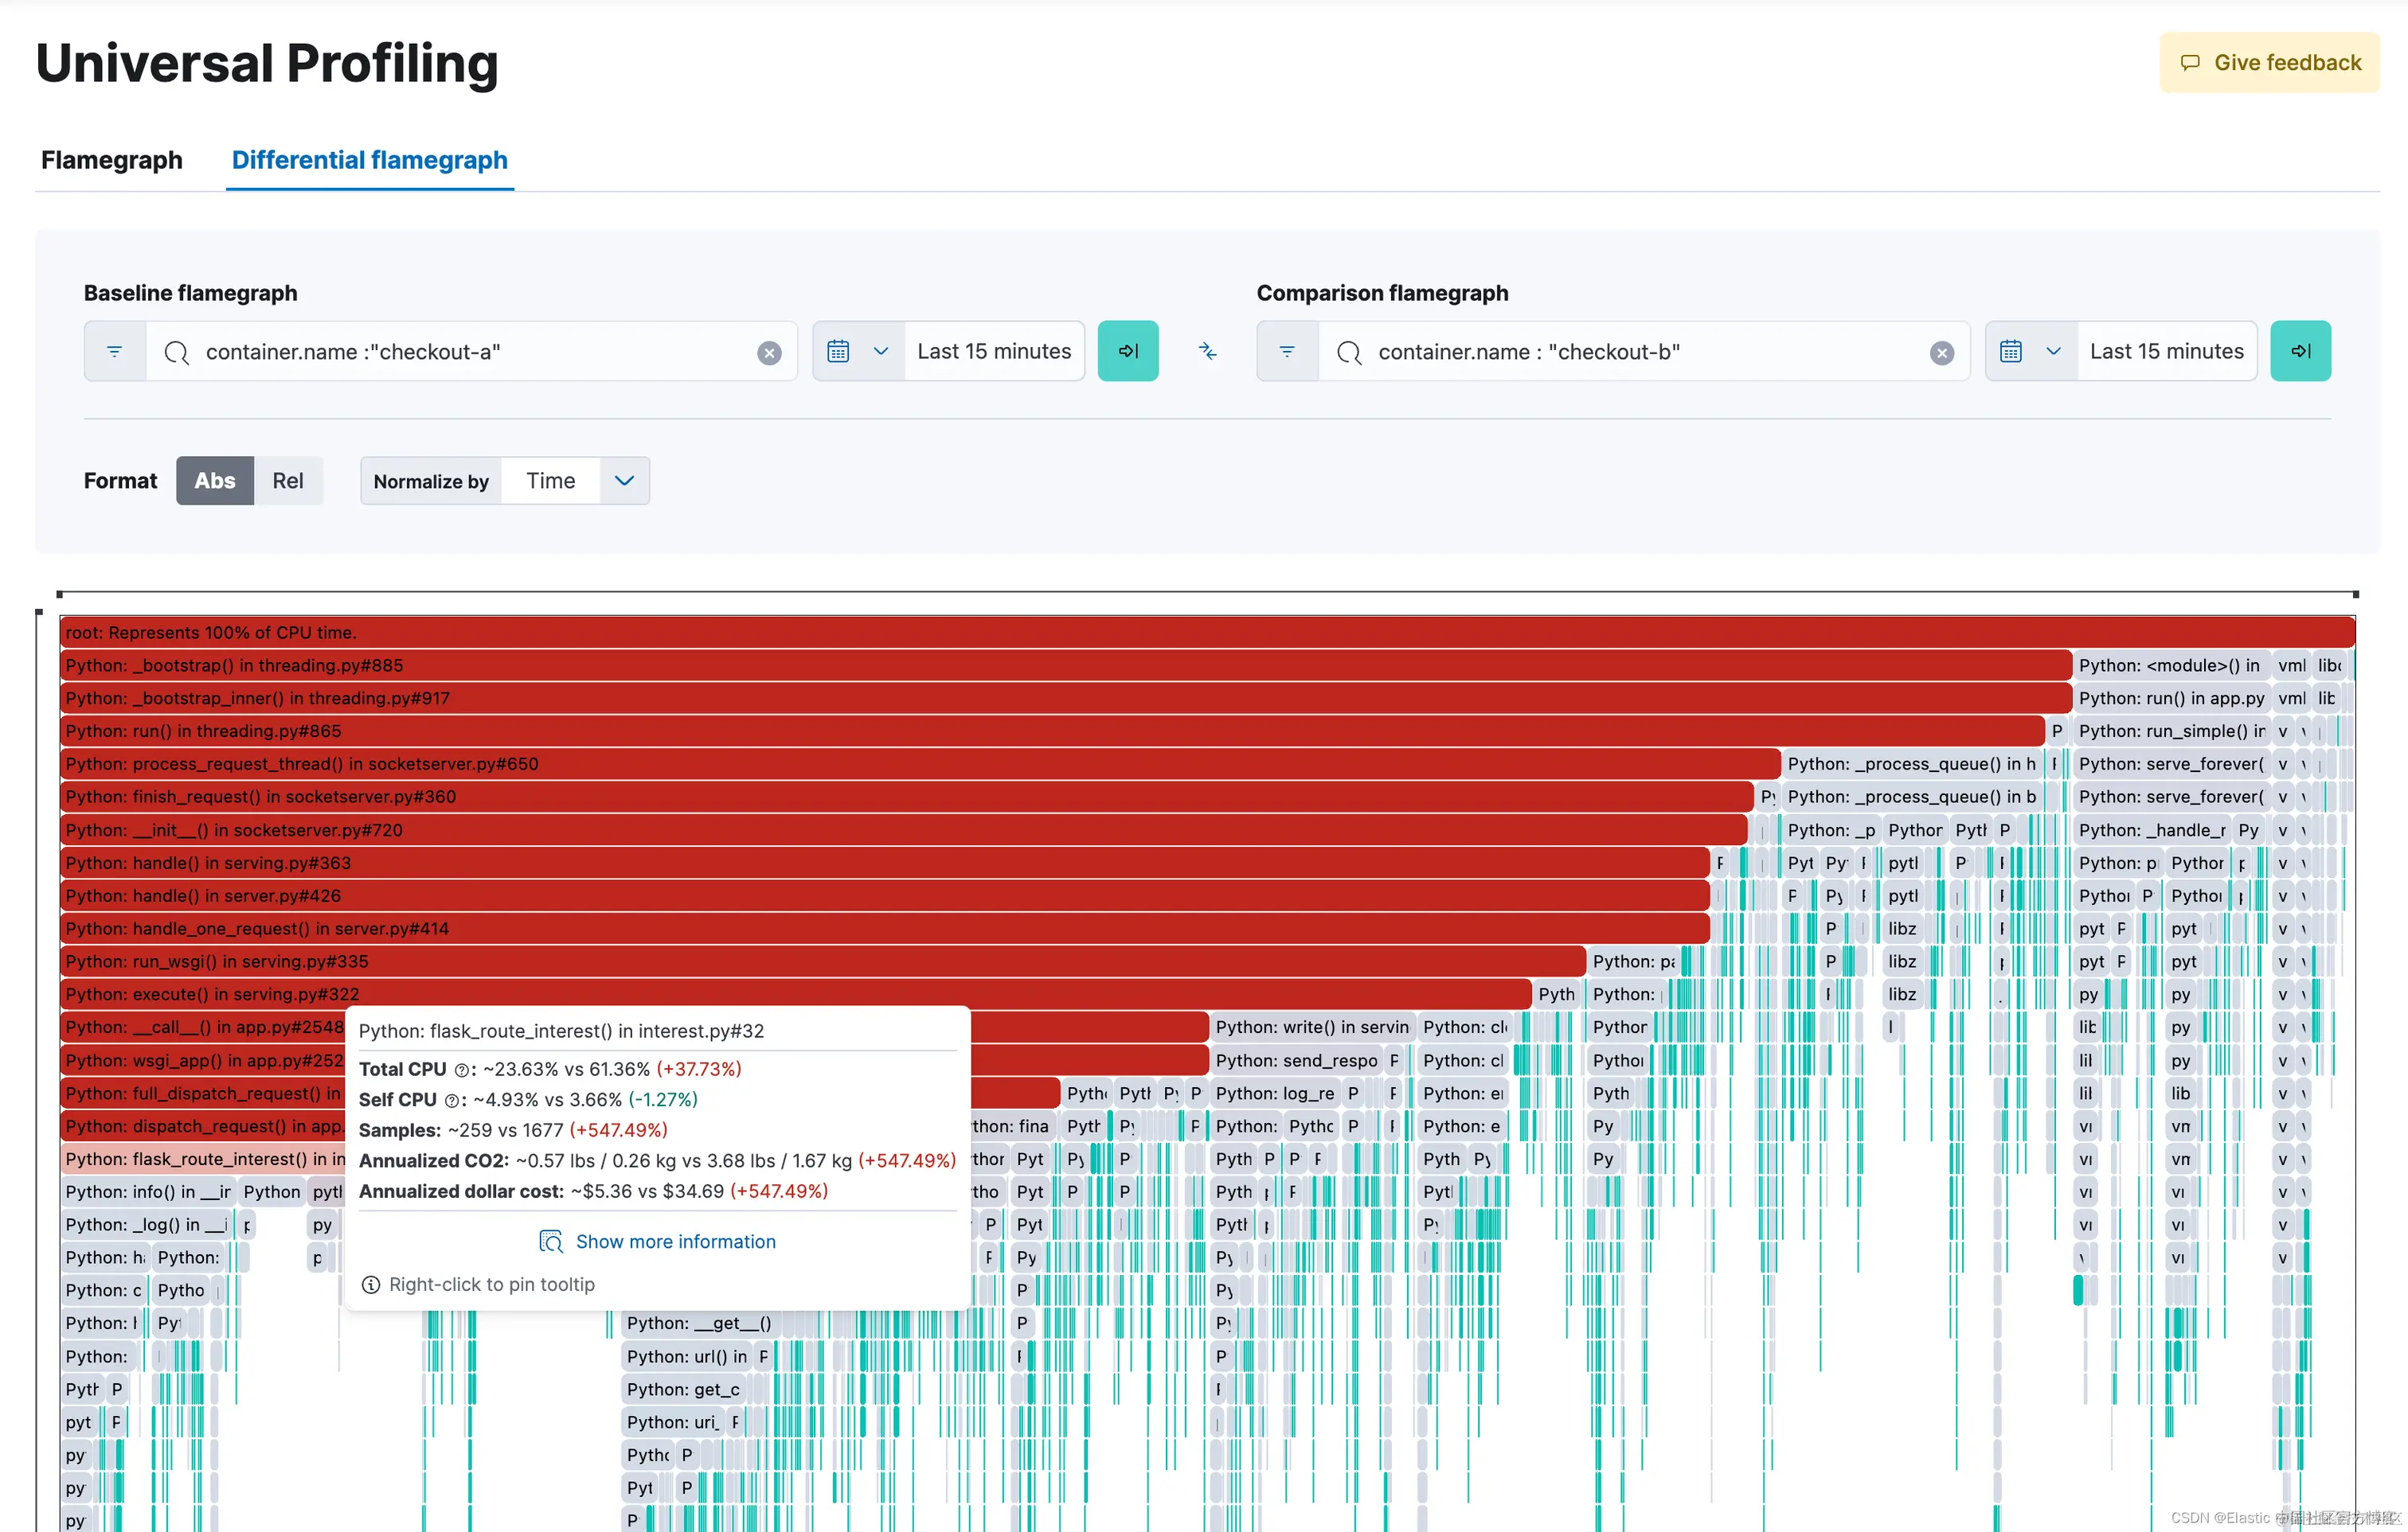Clear the checkout-a query text
This screenshot has width=2408, height=1532.
click(x=769, y=353)
